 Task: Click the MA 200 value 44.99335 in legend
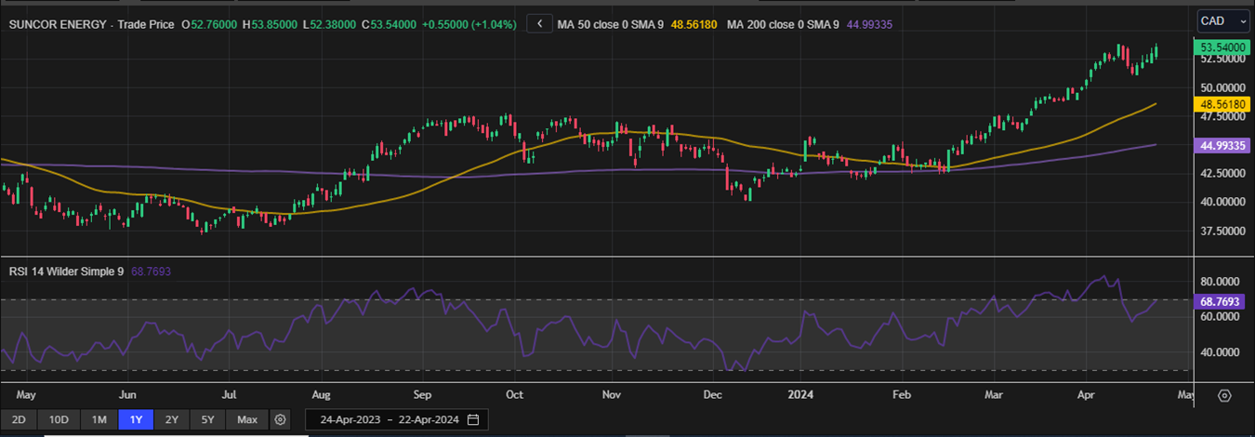point(869,24)
